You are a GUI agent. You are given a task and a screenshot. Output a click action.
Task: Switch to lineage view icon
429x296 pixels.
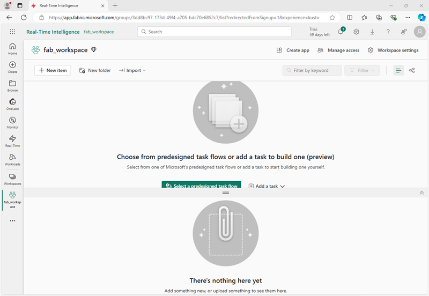click(412, 70)
